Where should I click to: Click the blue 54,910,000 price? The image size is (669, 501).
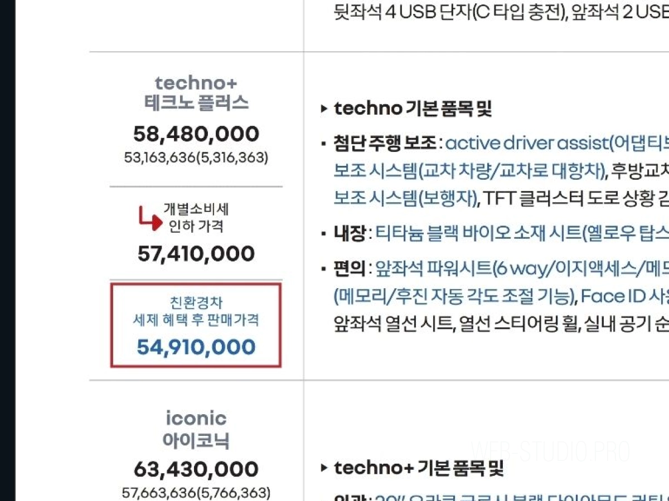coord(196,347)
